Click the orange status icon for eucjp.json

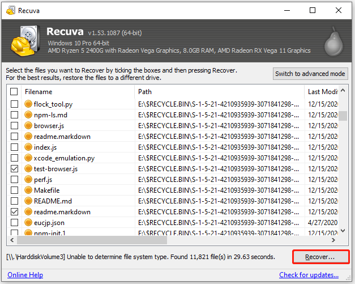click(28, 222)
